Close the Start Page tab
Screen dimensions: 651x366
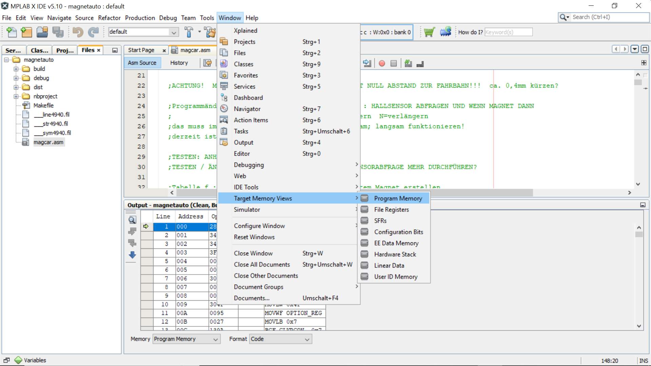(x=164, y=50)
